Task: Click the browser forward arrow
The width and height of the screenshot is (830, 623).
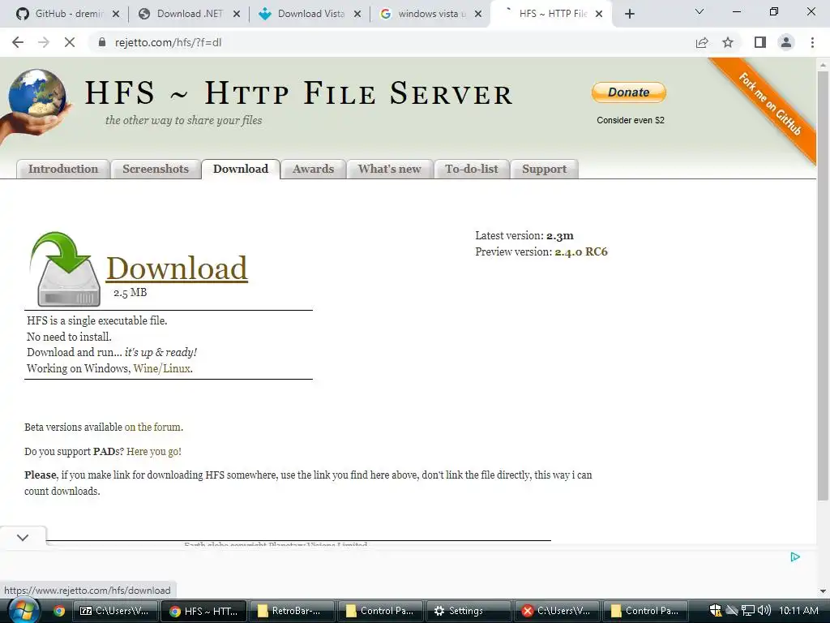Action: pos(44,42)
